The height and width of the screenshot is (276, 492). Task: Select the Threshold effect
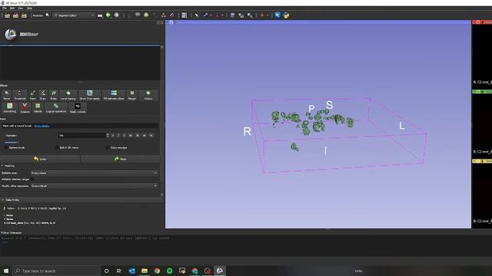pos(19,95)
